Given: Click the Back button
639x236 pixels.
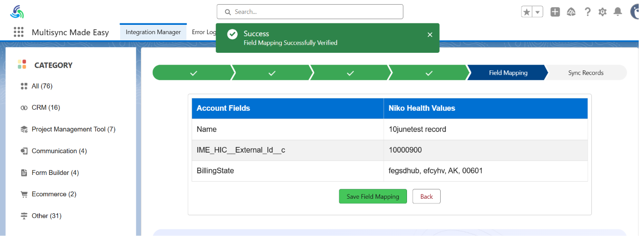Looking at the screenshot, I should pos(427,197).
